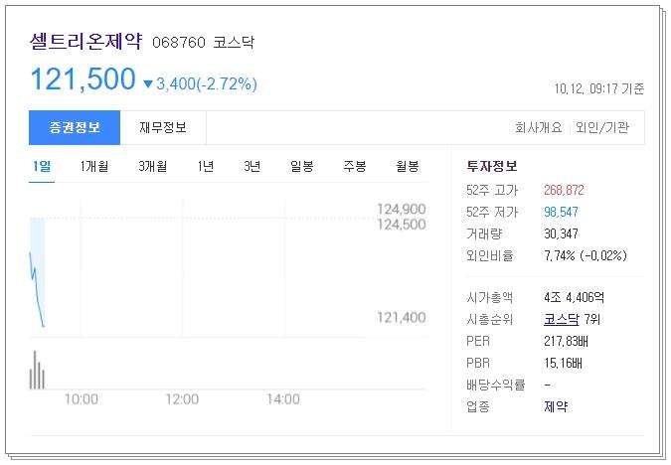Open the 증권정보 tab
671x465 pixels.
tap(75, 127)
